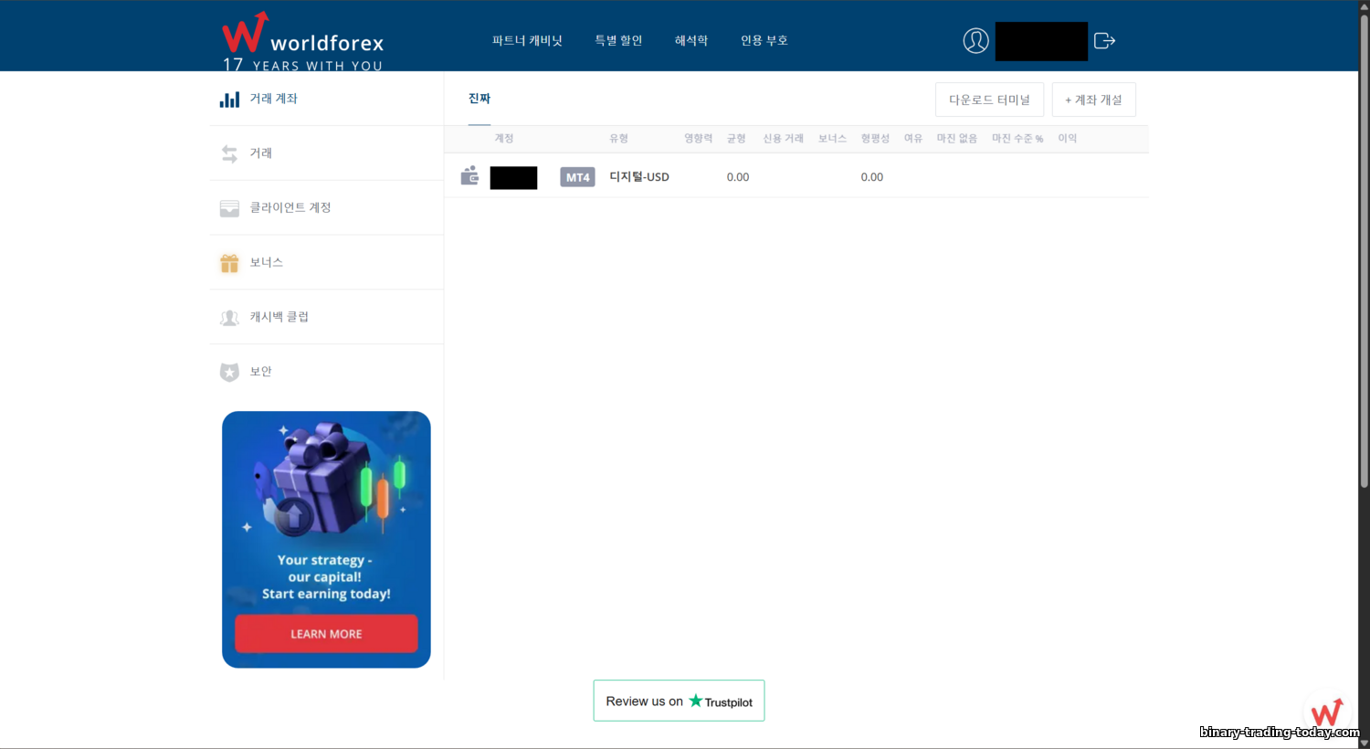
Task: Click the shield star icon for 보안
Action: (x=229, y=372)
